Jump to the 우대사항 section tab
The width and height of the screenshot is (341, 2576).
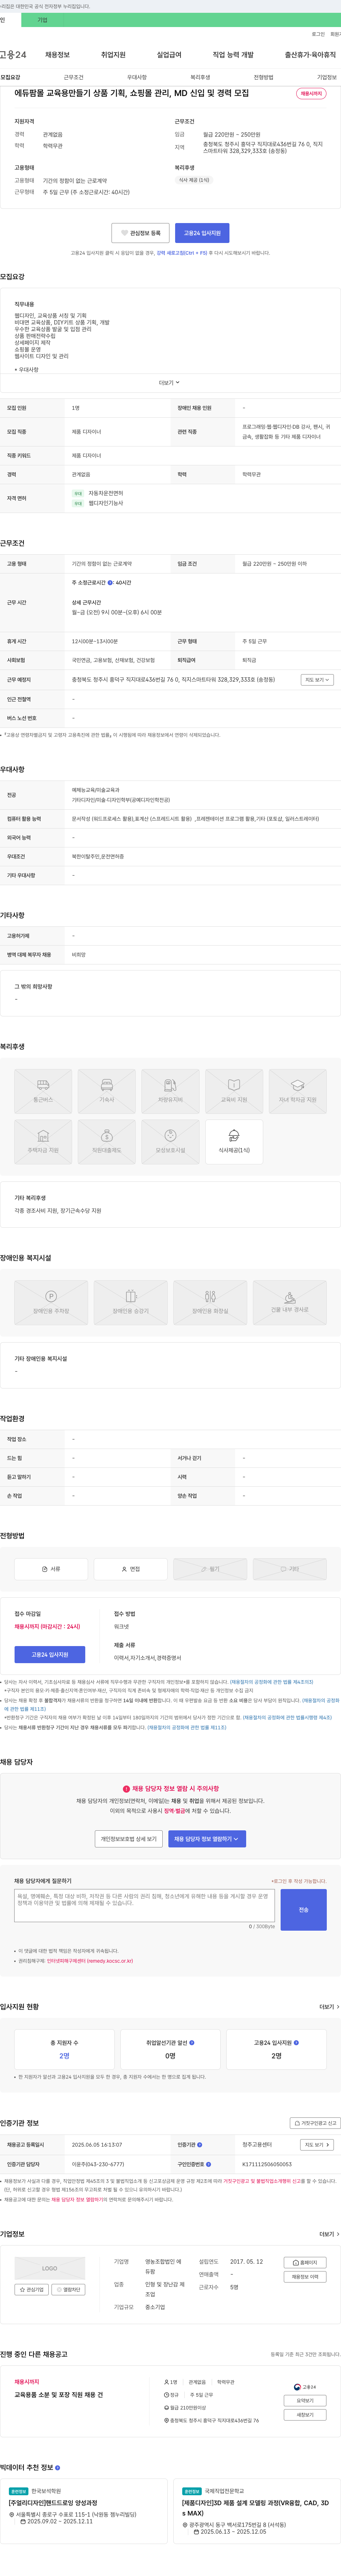pos(137,77)
